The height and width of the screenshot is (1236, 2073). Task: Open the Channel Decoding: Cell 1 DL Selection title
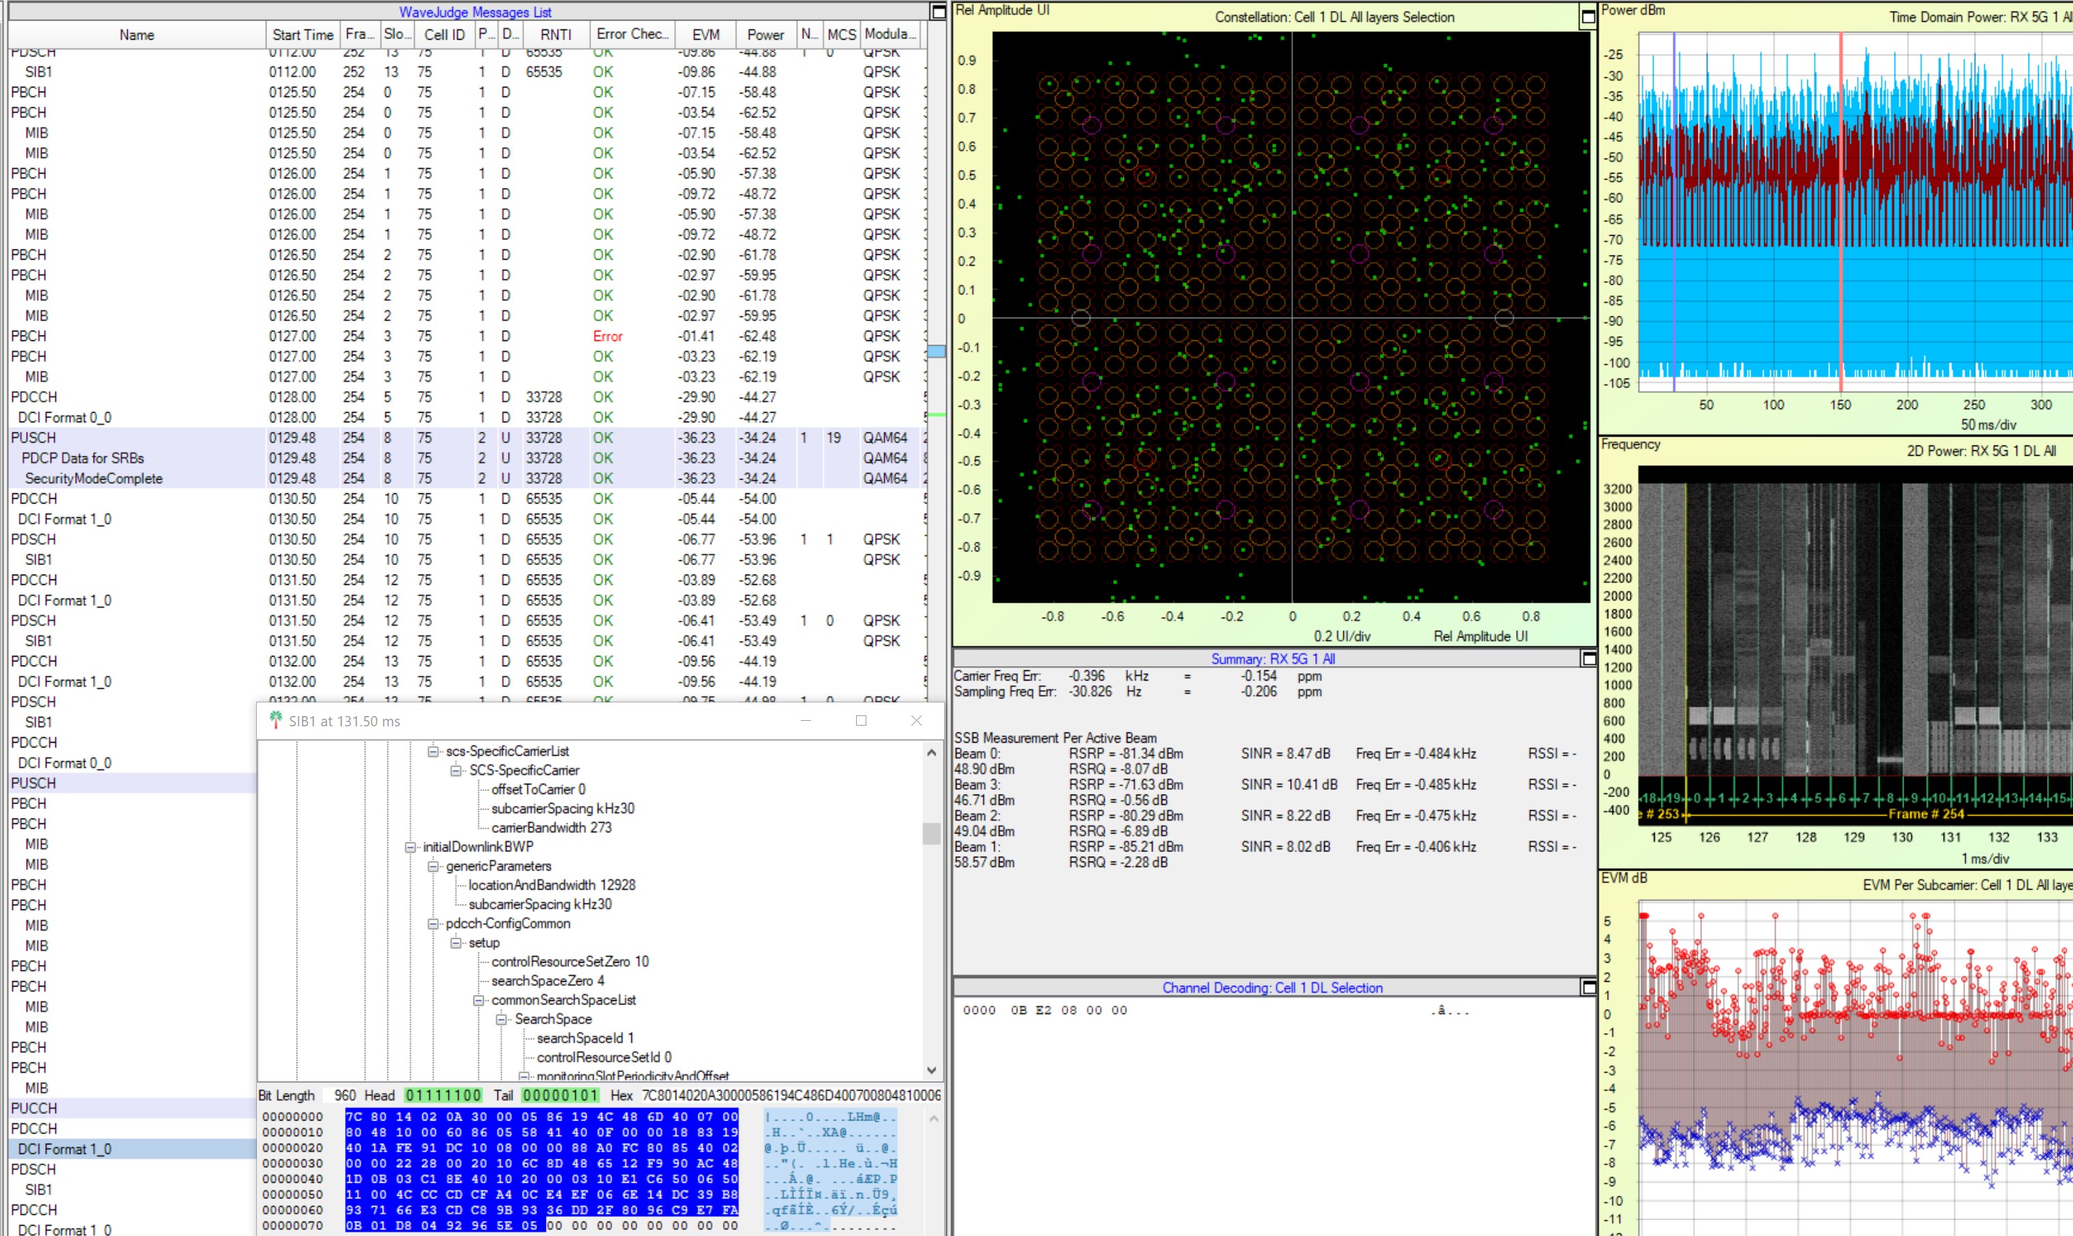coord(1273,988)
